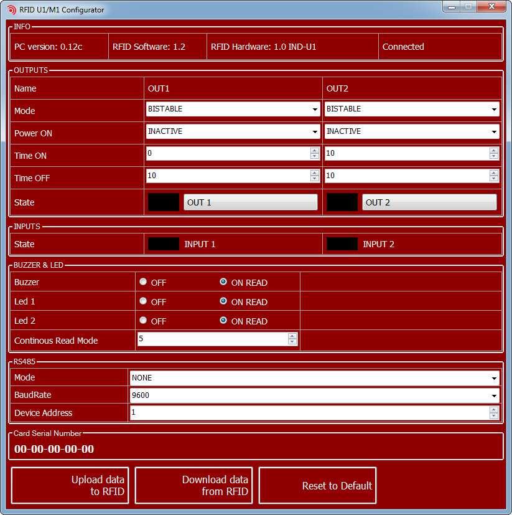The height and width of the screenshot is (515, 512).
Task: Open the RS485 Mode dropdown
Action: click(x=314, y=378)
